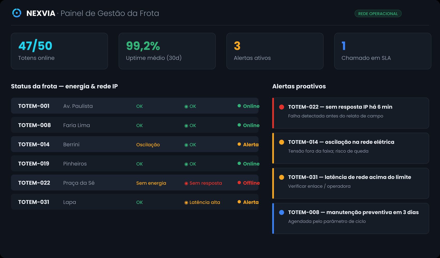Click the network OK indicator for TOTEM-019
The height and width of the screenshot is (258, 440).
[x=190, y=164]
